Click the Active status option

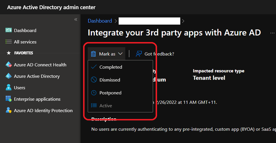105,106
